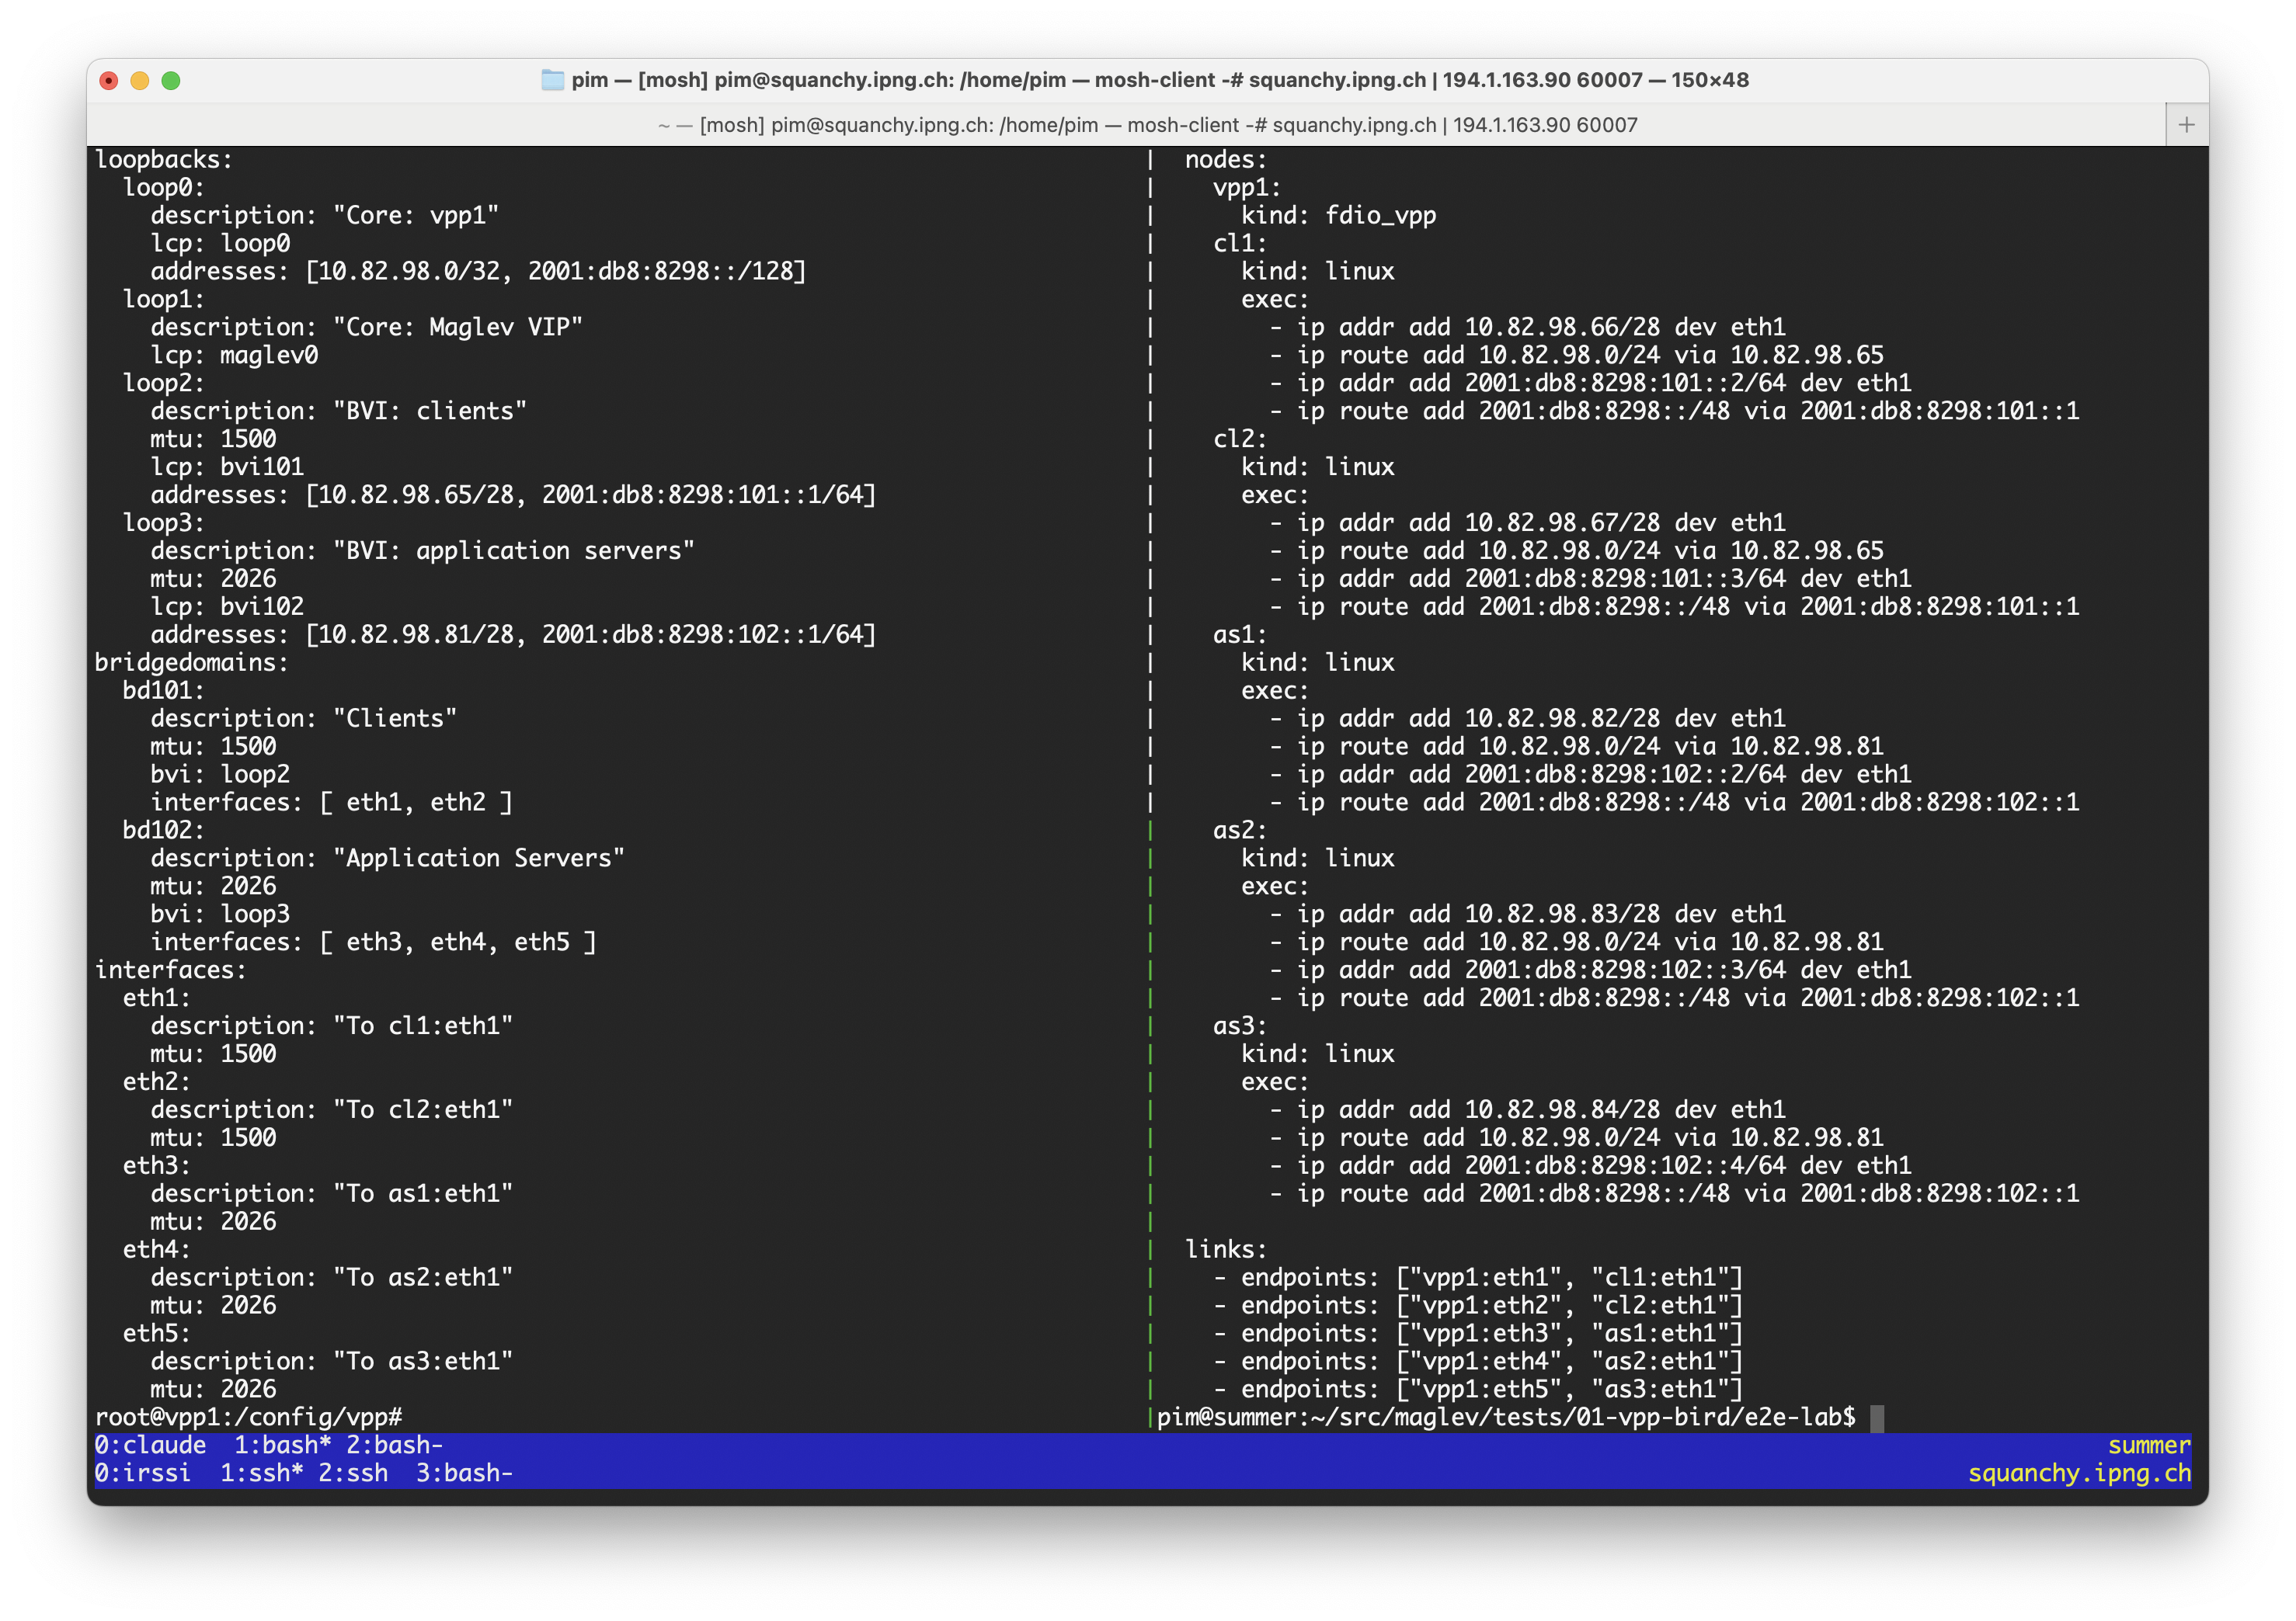
Task: Click the 2:ssh tmux window label
Action: click(353, 1472)
